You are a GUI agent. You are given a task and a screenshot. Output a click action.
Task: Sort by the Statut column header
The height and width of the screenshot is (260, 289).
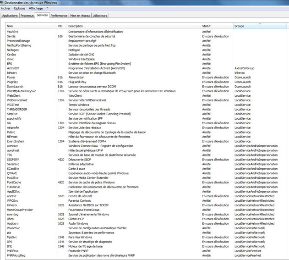coord(217,26)
